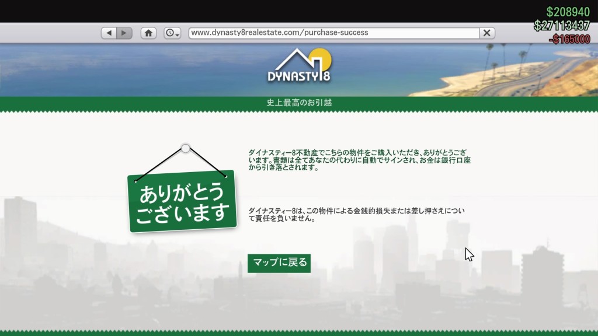Click the yellow sun in the logo
This screenshot has height=336, width=598.
[x=322, y=59]
